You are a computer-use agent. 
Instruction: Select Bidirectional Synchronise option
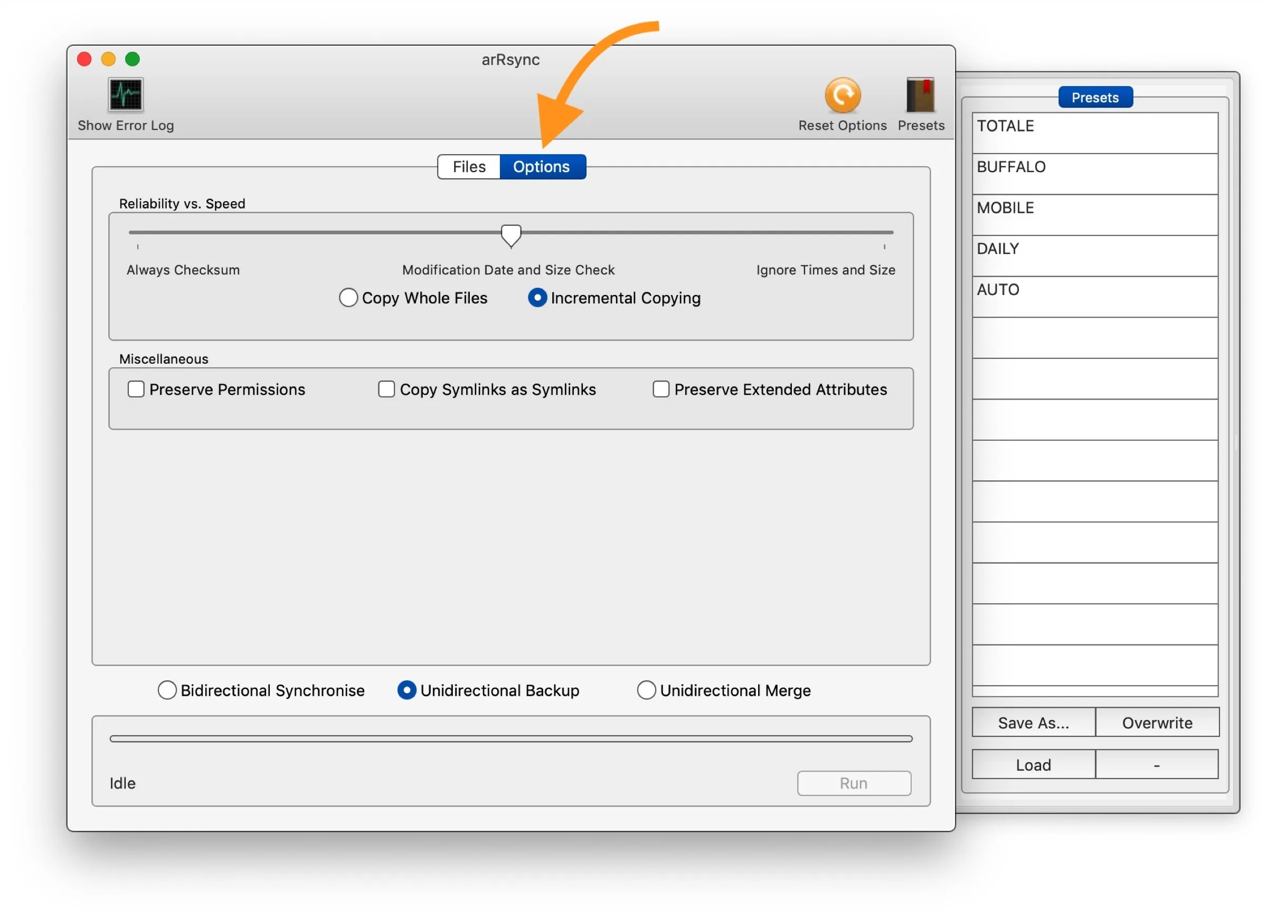tap(164, 690)
